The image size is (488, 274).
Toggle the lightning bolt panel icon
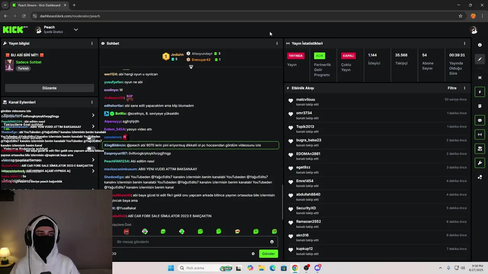(x=480, y=92)
